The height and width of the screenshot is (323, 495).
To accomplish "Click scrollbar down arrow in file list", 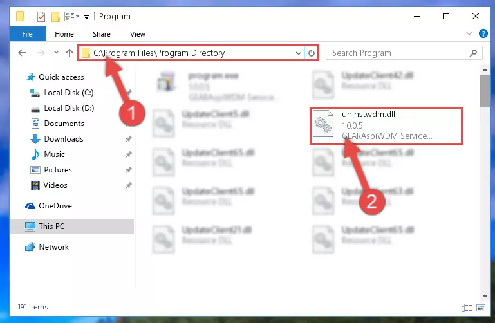I will 485,295.
